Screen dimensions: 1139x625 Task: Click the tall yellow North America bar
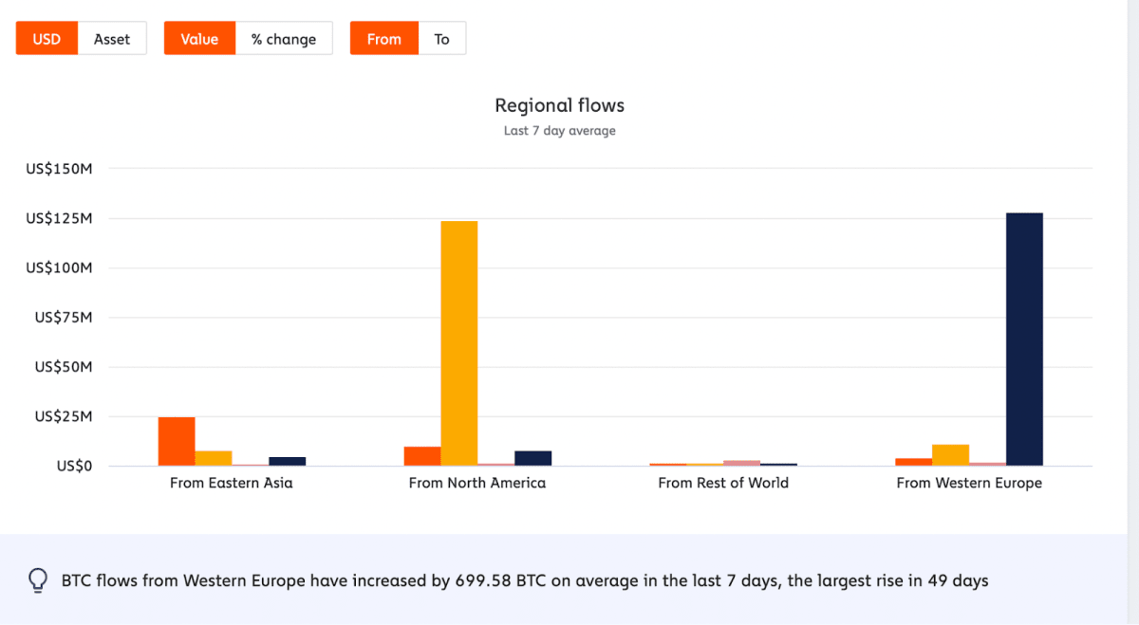click(459, 342)
